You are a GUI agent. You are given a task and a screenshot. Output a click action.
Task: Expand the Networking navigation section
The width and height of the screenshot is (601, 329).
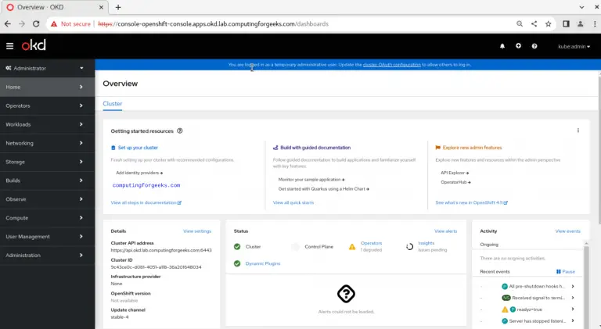[x=47, y=143]
